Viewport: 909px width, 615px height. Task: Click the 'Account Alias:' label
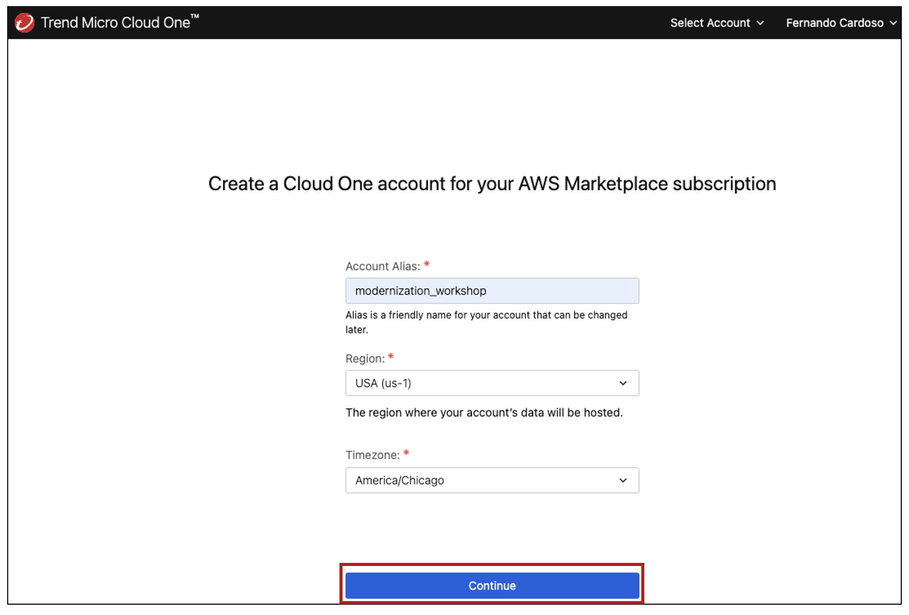click(383, 266)
